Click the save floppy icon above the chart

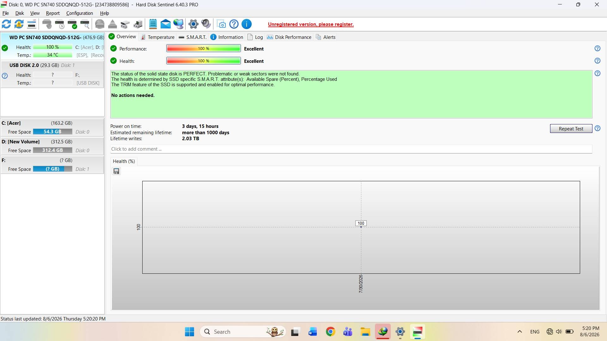tap(116, 171)
